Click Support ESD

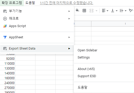[104, 76]
